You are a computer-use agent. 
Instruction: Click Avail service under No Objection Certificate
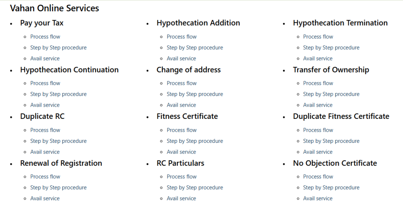[318, 199]
